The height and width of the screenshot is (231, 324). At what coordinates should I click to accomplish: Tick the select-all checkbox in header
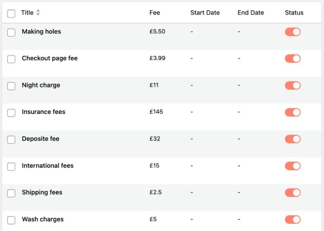[x=11, y=14]
